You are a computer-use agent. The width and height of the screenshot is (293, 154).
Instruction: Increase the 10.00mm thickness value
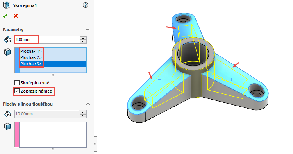click(83, 112)
